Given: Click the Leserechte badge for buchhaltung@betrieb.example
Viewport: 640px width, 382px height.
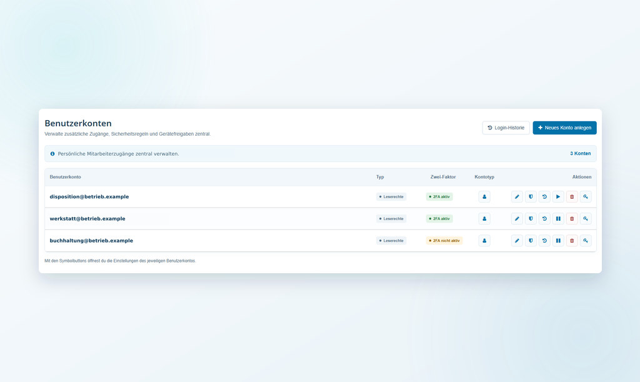Looking at the screenshot, I should pos(391,241).
